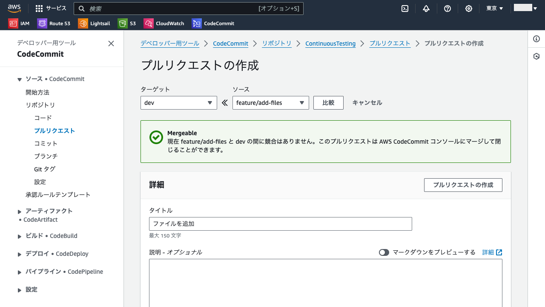
Task: Click the 説明 description text area
Action: 326,283
